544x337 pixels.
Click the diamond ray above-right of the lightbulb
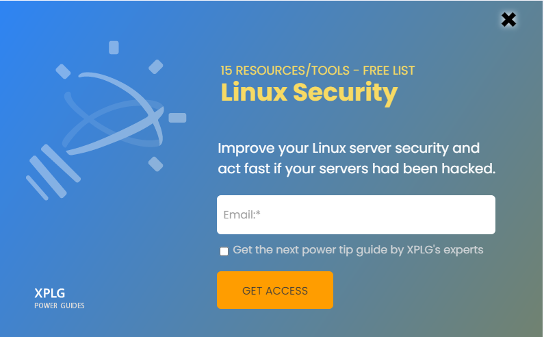click(x=156, y=66)
